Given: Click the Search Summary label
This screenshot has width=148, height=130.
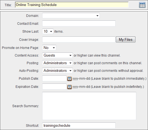Looking at the screenshot, I should [x=26, y=106].
